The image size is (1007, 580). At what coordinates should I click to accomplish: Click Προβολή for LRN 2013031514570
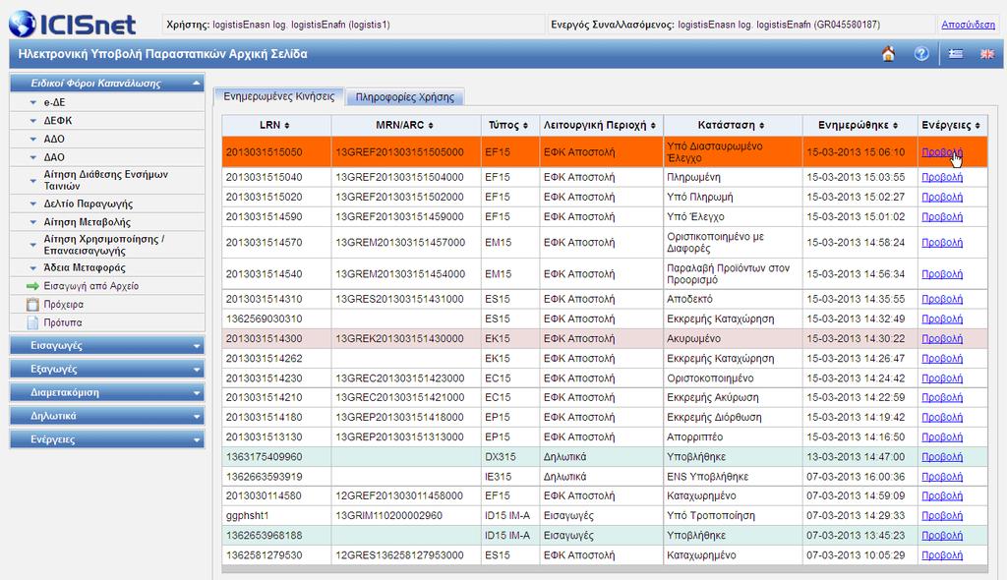coord(941,242)
